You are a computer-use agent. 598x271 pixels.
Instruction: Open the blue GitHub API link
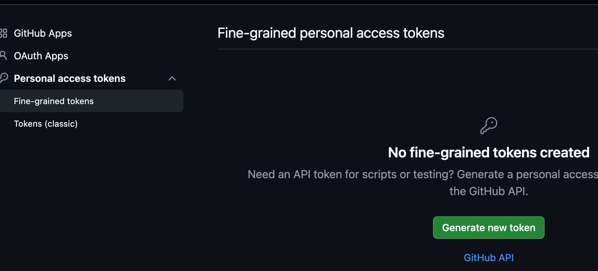(x=488, y=258)
